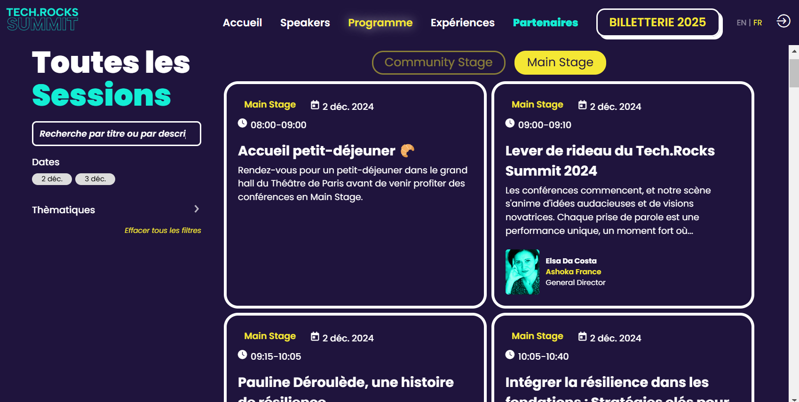Switch language to EN
799x402 pixels.
[x=741, y=23]
